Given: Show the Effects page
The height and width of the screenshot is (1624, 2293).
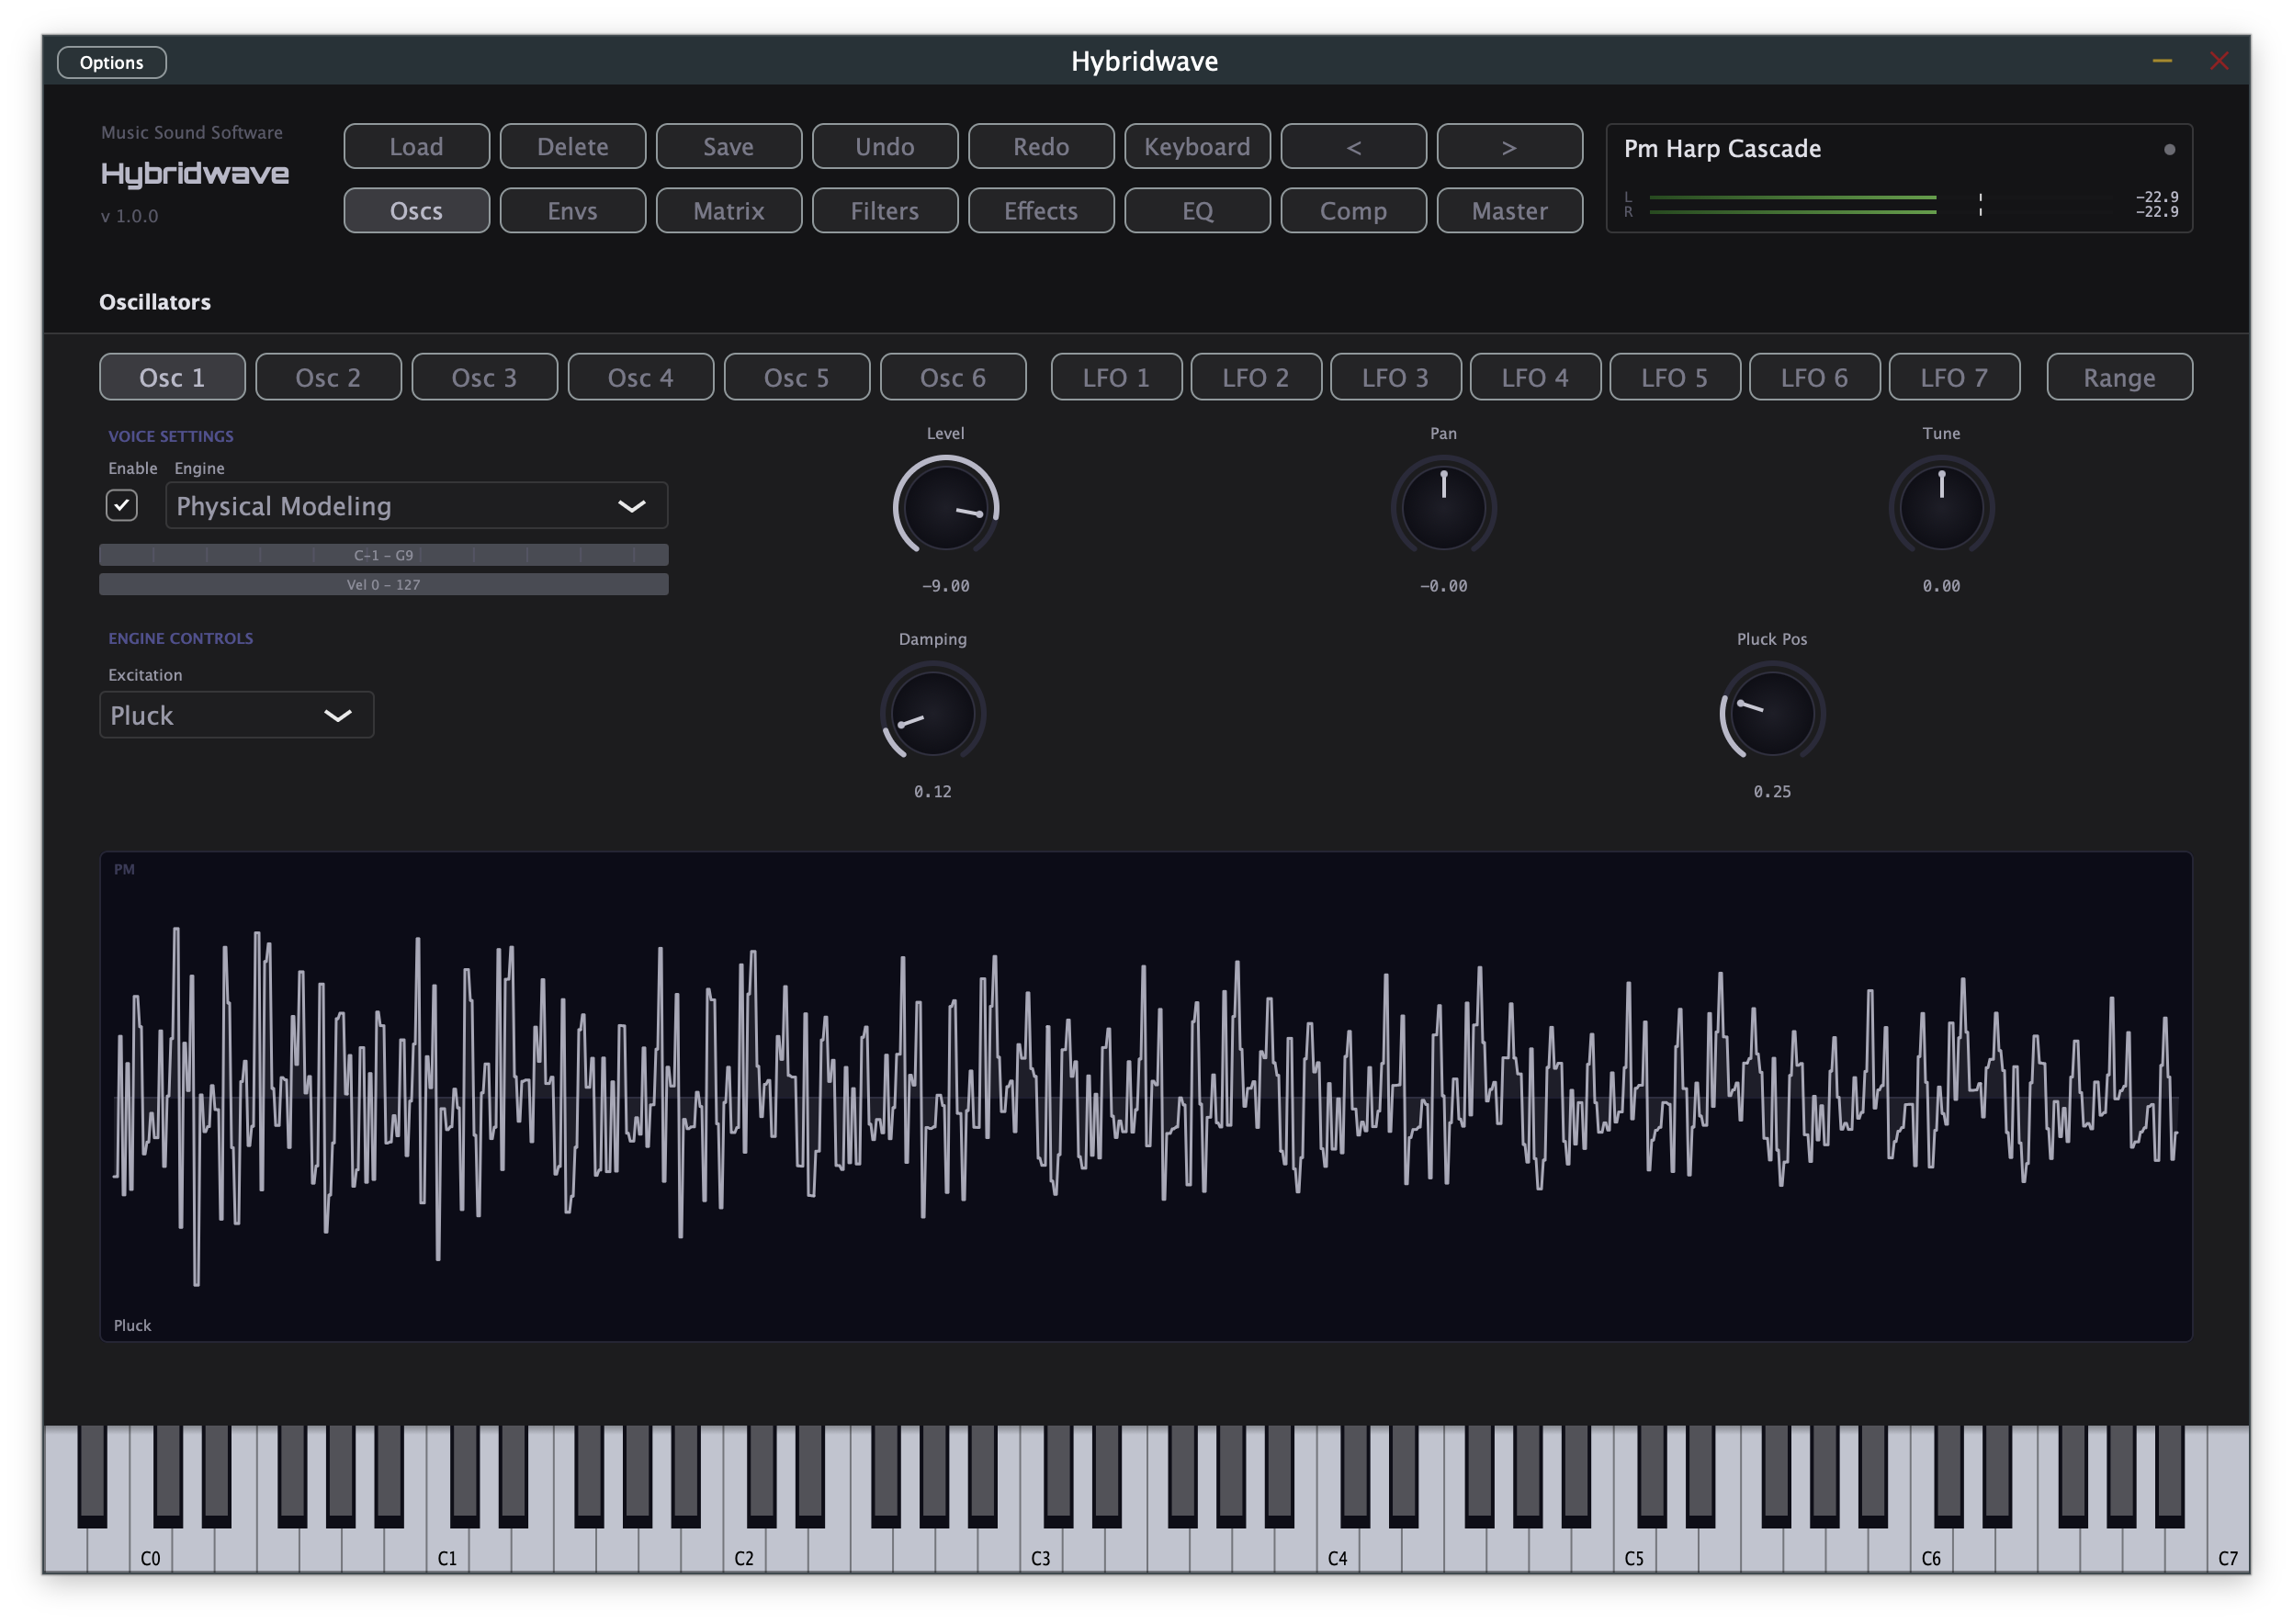Looking at the screenshot, I should point(1040,211).
